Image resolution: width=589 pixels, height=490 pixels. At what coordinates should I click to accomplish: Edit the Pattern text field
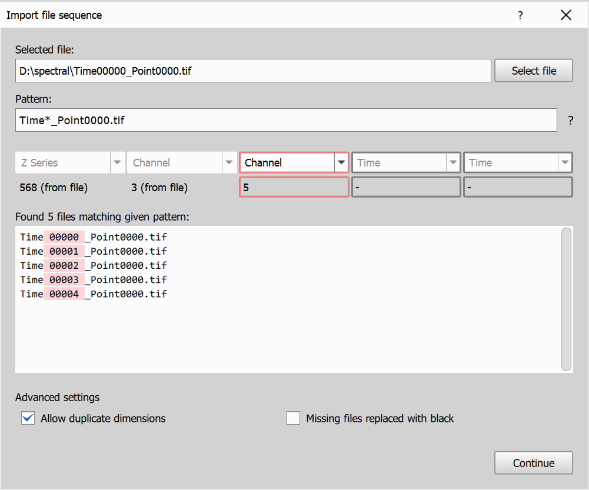point(286,120)
